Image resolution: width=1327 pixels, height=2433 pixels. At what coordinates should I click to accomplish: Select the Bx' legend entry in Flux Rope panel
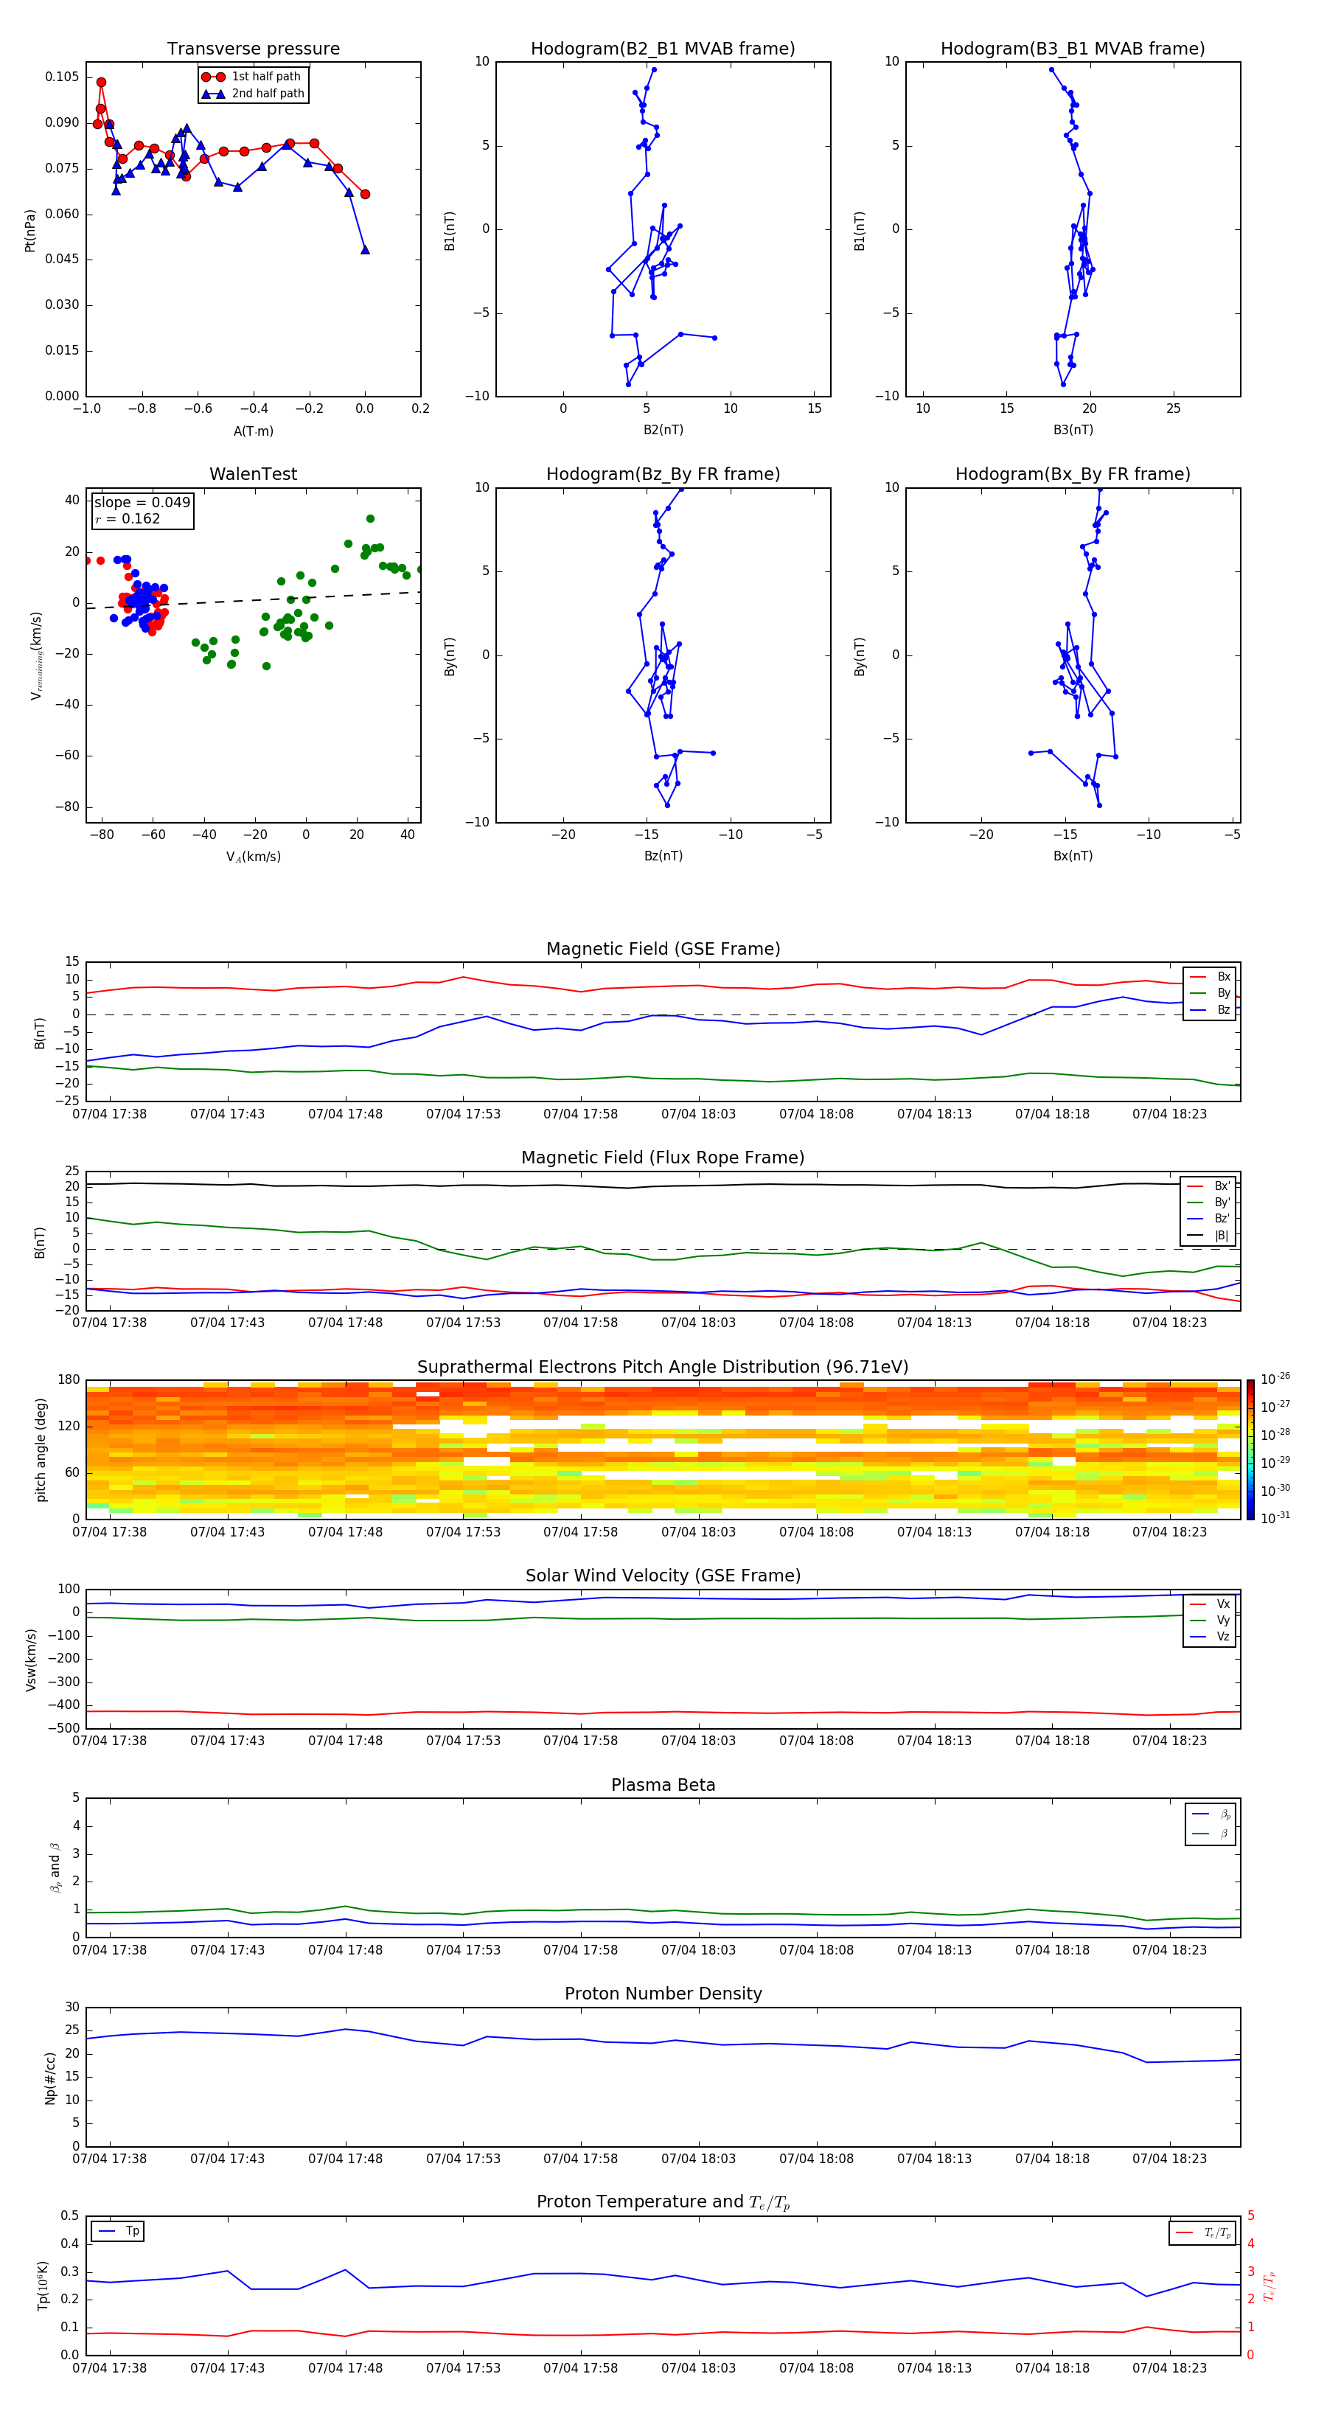1208,1186
